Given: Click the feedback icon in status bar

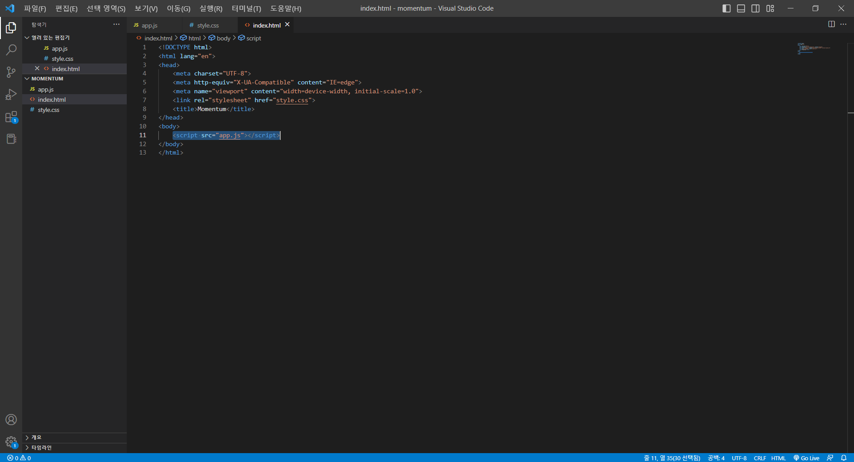Looking at the screenshot, I should tap(830, 458).
